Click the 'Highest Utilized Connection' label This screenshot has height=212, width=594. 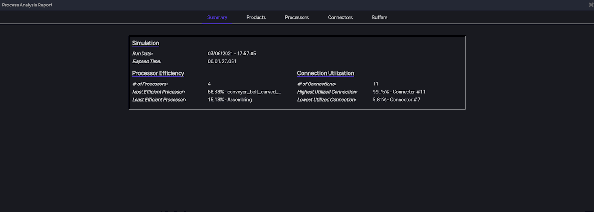[x=327, y=92]
